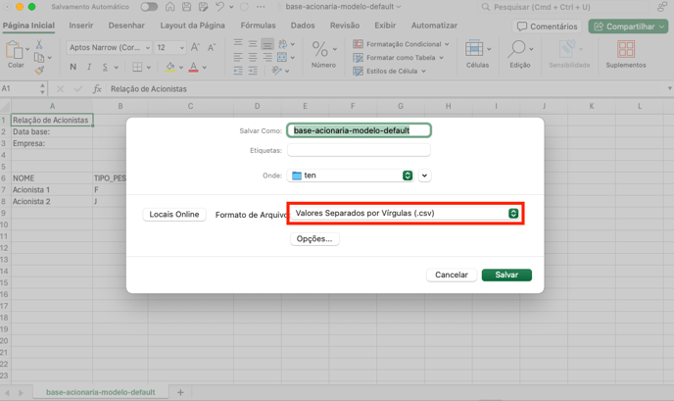Viewport: 674px width, 401px height.
Task: Click the font color A icon
Action: point(193,67)
